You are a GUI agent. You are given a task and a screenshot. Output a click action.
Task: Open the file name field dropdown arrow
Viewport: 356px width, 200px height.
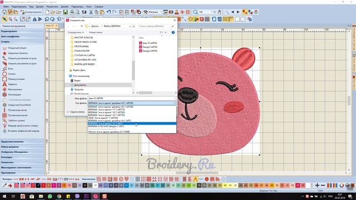point(174,98)
